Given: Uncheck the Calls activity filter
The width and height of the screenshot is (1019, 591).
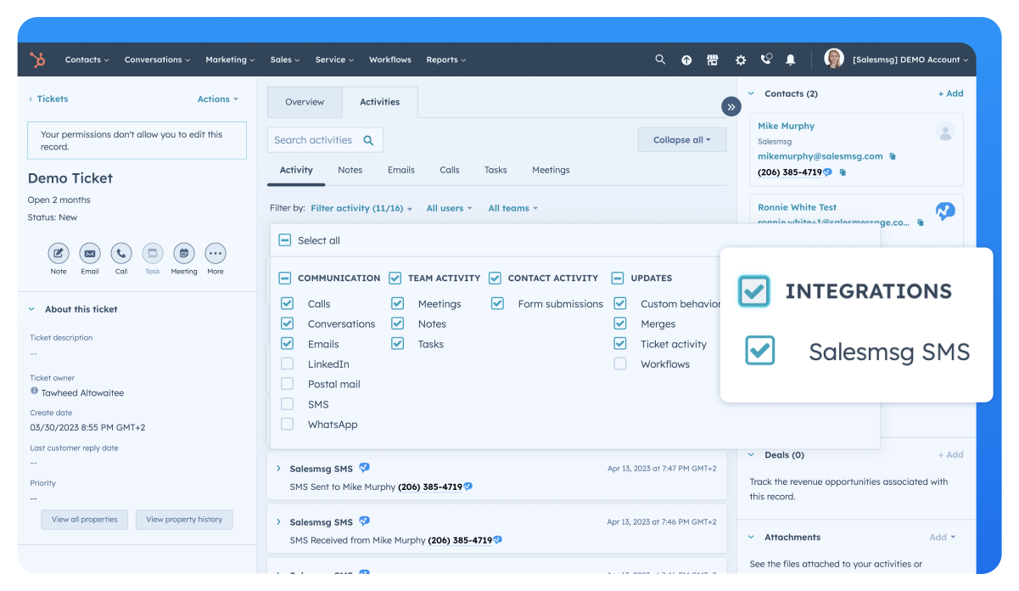Looking at the screenshot, I should click(x=288, y=303).
